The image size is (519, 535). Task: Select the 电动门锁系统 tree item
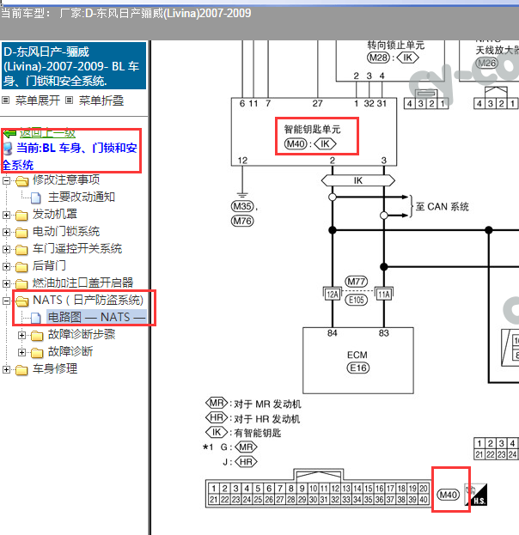pos(66,231)
